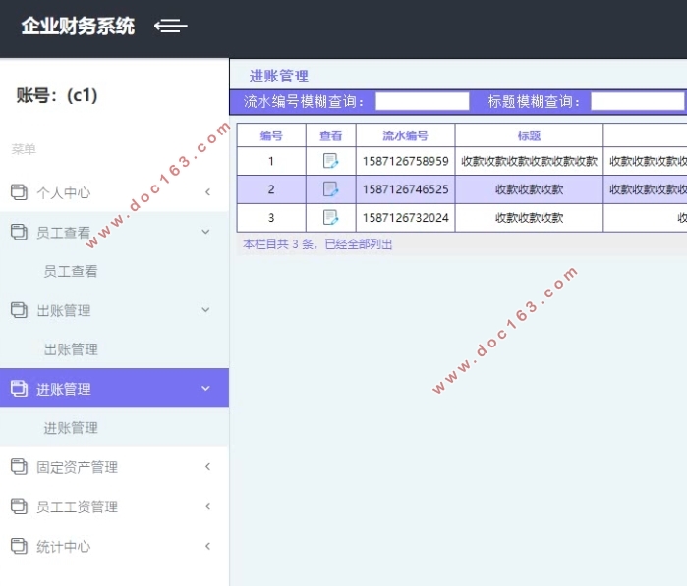Image resolution: width=687 pixels, height=586 pixels.
Task: Click the 统计中心 menu icon
Action: (19, 546)
